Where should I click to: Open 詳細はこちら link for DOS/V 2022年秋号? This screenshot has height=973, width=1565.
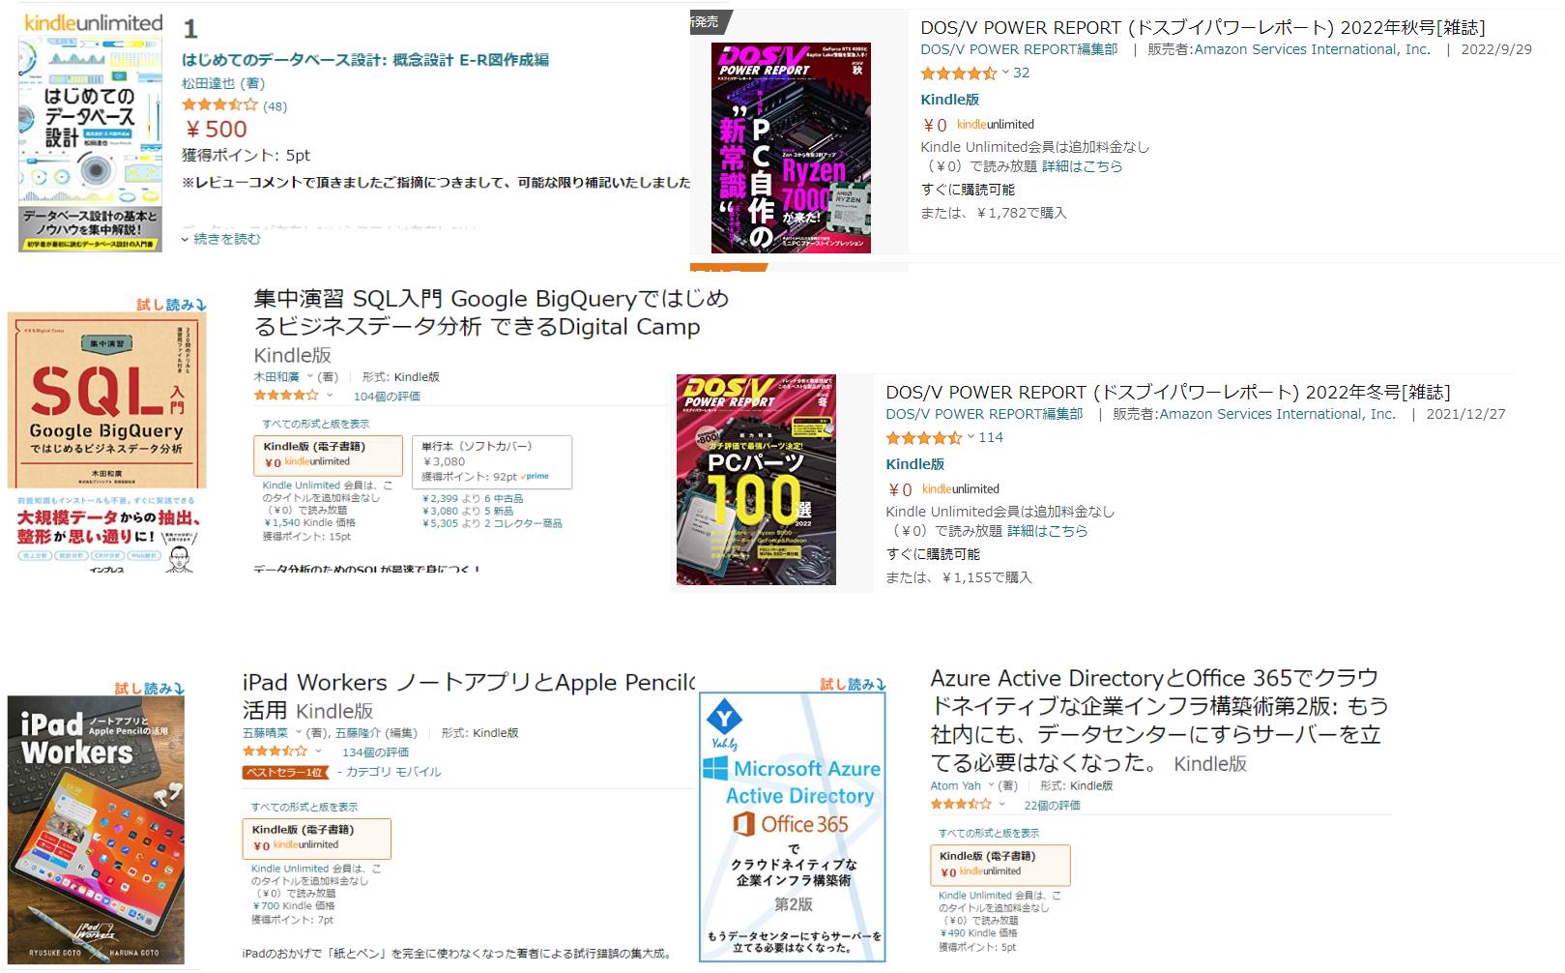(1082, 166)
